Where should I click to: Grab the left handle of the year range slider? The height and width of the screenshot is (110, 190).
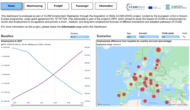tap(12, 105)
